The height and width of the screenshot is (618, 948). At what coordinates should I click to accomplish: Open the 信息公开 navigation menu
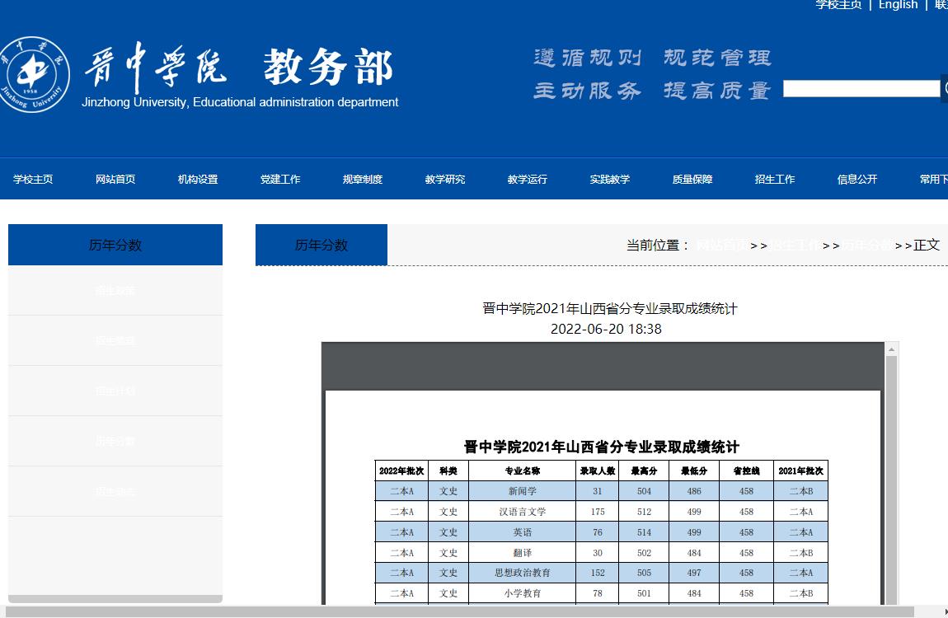(857, 180)
